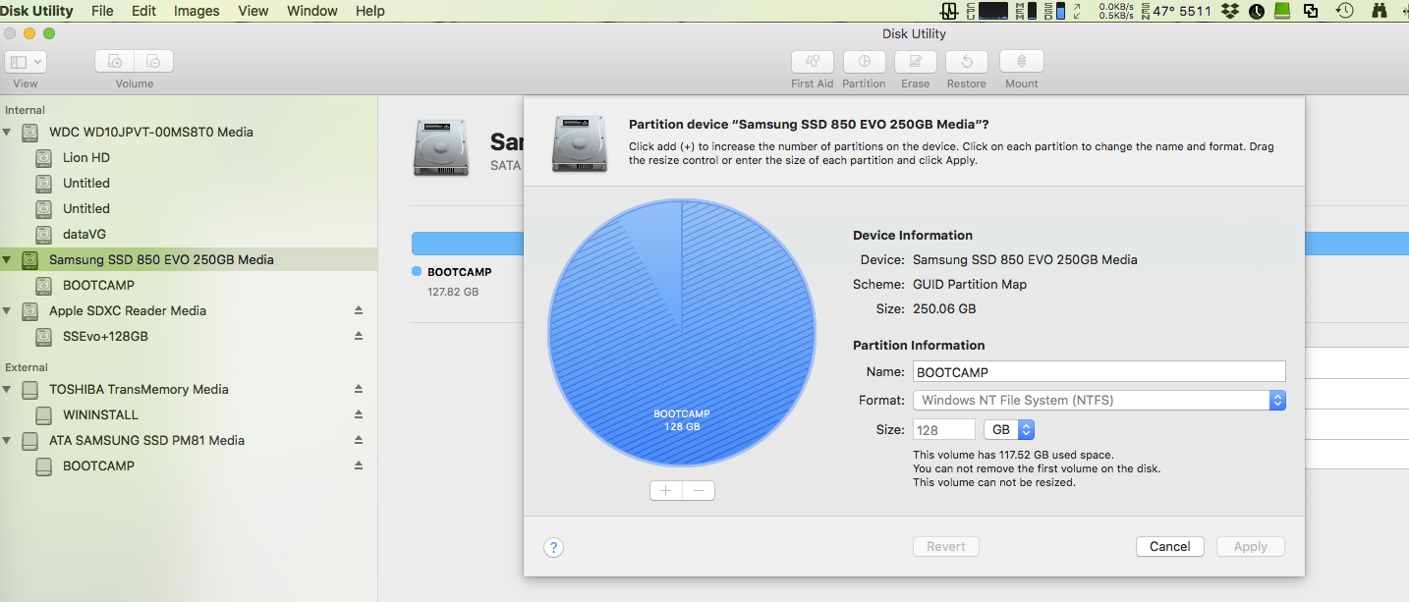Eject ATA SAMSUNG SSD PM81 Media
1409x602 pixels.
(x=359, y=440)
